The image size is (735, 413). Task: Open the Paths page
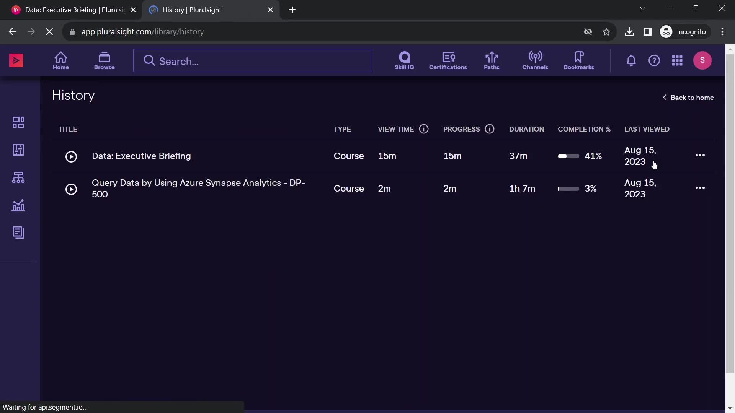(x=492, y=61)
